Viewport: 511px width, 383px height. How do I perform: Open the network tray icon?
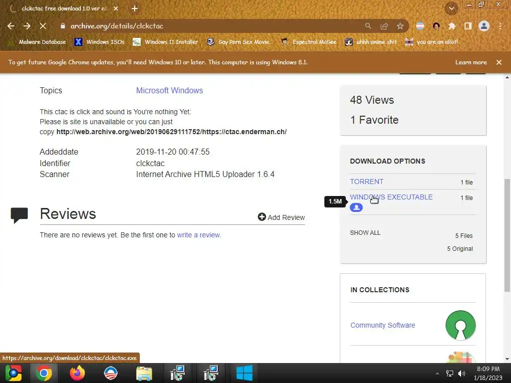coord(450,374)
